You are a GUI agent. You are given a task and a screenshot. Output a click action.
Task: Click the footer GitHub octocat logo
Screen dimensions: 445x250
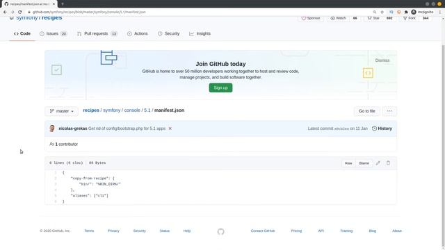(221, 231)
